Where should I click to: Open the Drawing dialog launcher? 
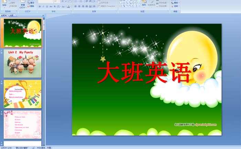[168, 11]
